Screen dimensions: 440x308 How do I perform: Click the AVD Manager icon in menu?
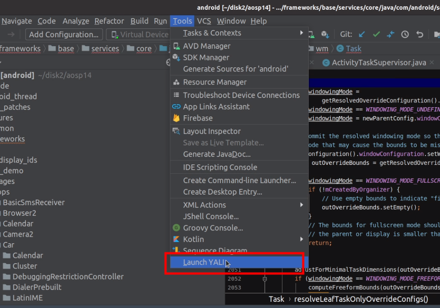(176, 46)
